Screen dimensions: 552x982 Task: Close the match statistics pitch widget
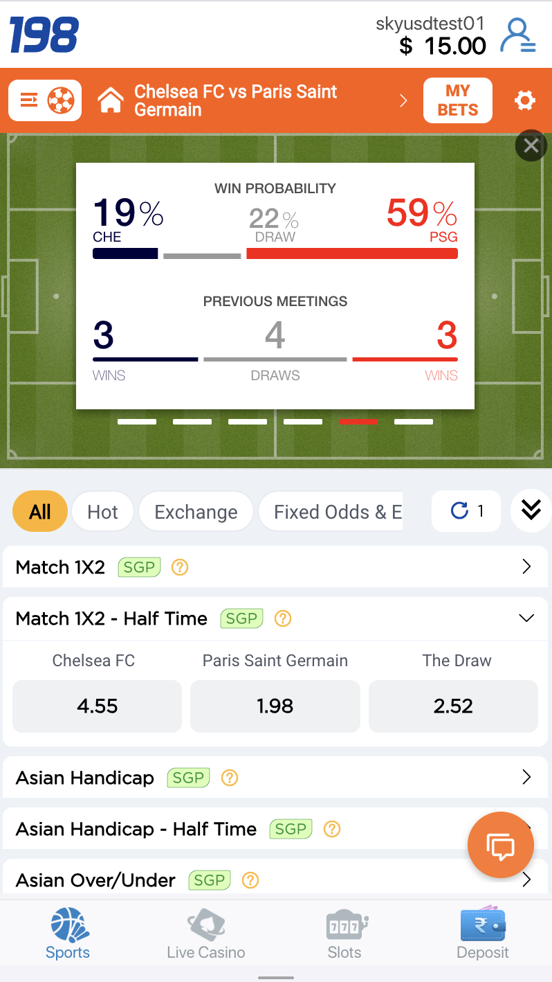(531, 145)
